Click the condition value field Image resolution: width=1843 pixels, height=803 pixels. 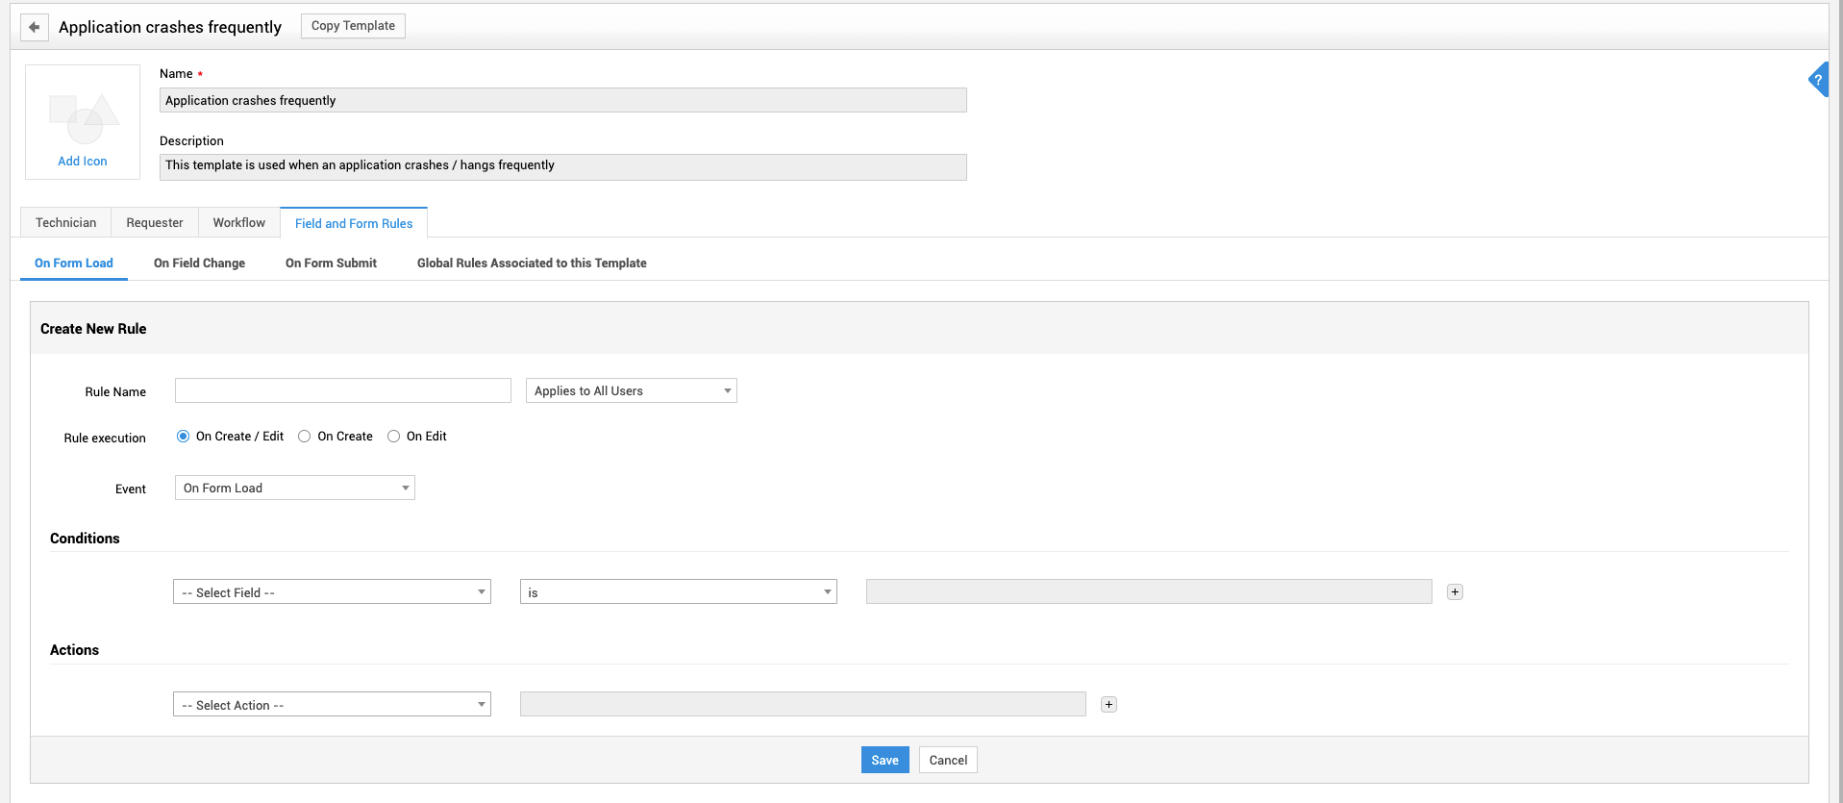coord(1149,591)
